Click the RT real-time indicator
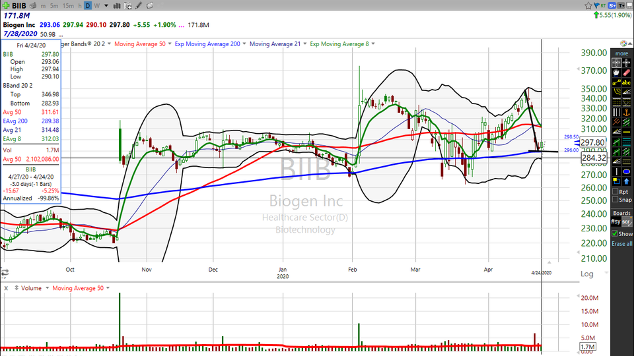The height and width of the screenshot is (356, 634). coord(603,6)
